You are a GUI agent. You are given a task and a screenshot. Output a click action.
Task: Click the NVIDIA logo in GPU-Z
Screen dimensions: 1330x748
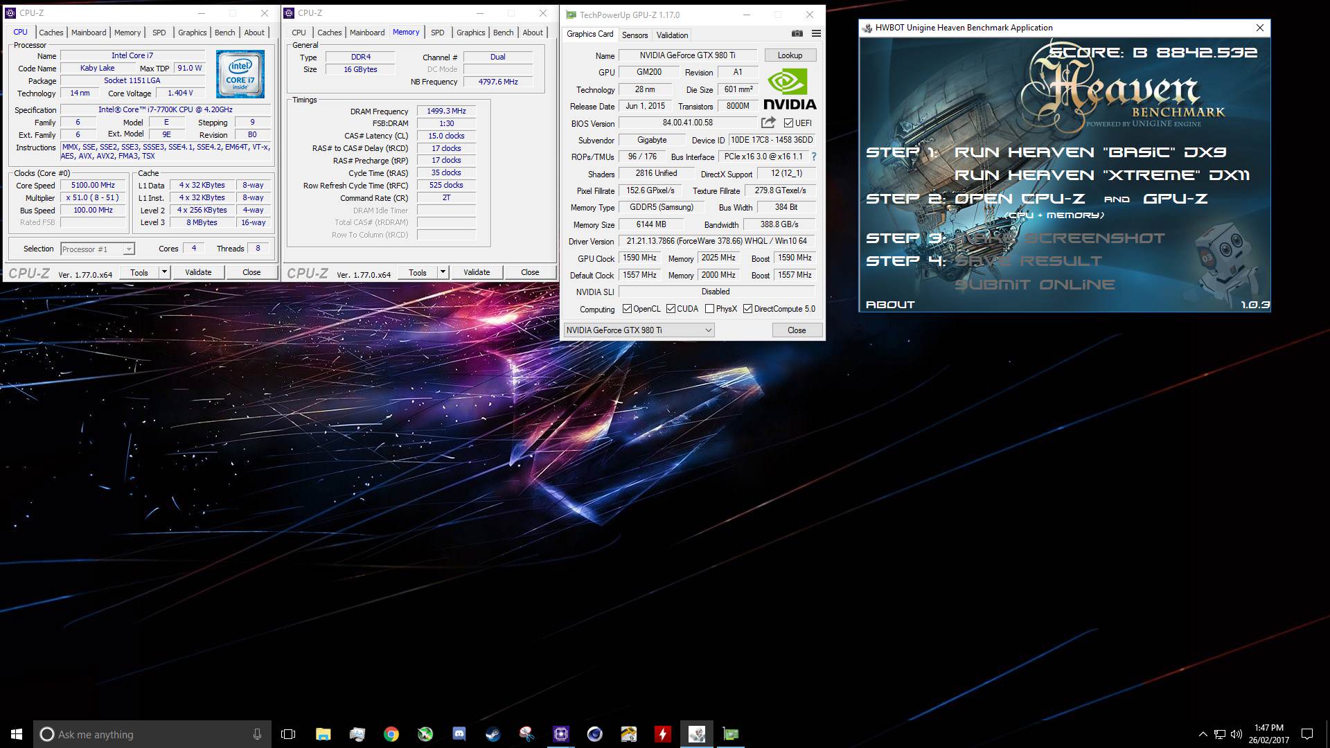[790, 89]
